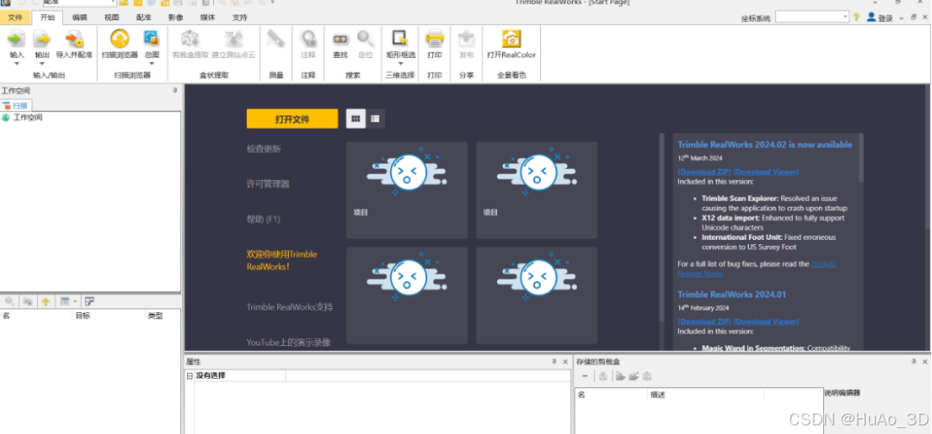Click the 查找 find icon
Screen dimensions: 932x434
[340, 39]
